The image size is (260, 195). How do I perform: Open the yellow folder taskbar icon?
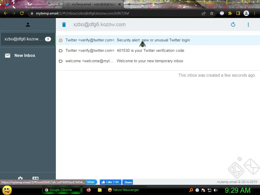pos(100,190)
